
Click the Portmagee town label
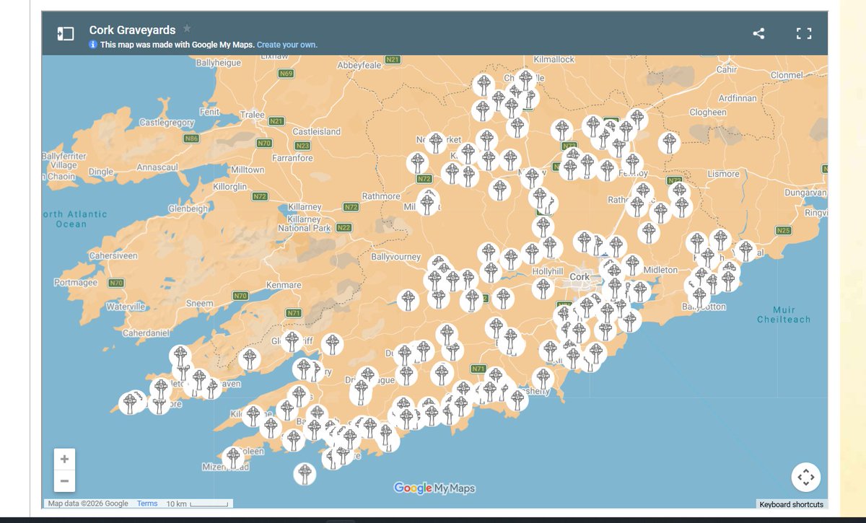[75, 283]
